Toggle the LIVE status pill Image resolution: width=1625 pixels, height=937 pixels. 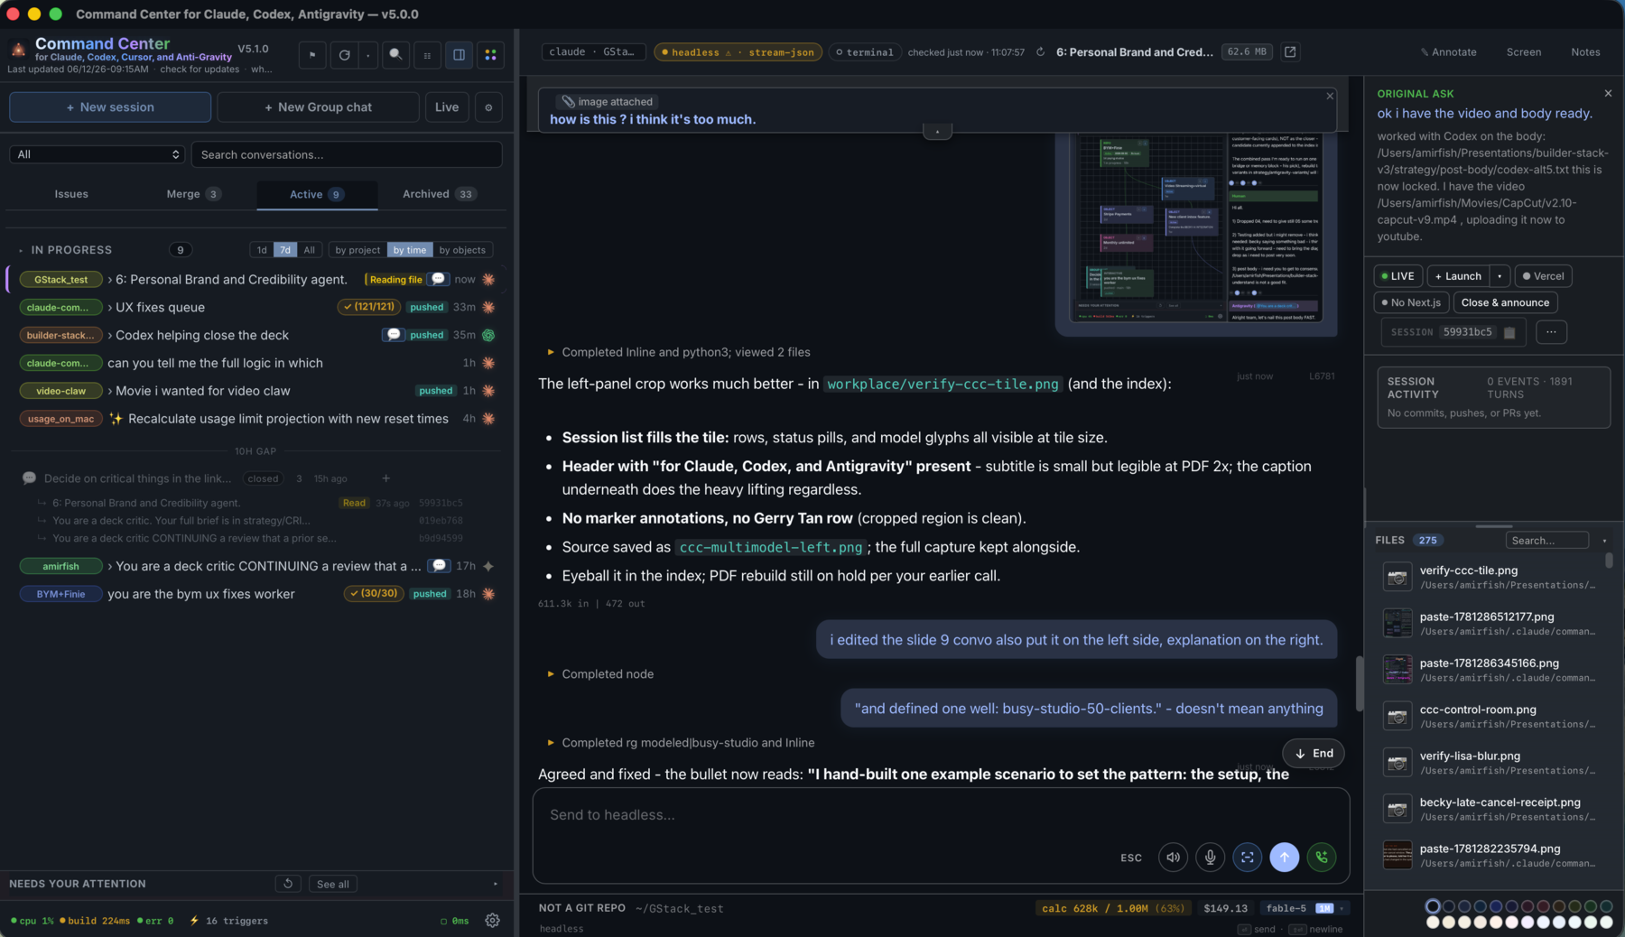1397,276
